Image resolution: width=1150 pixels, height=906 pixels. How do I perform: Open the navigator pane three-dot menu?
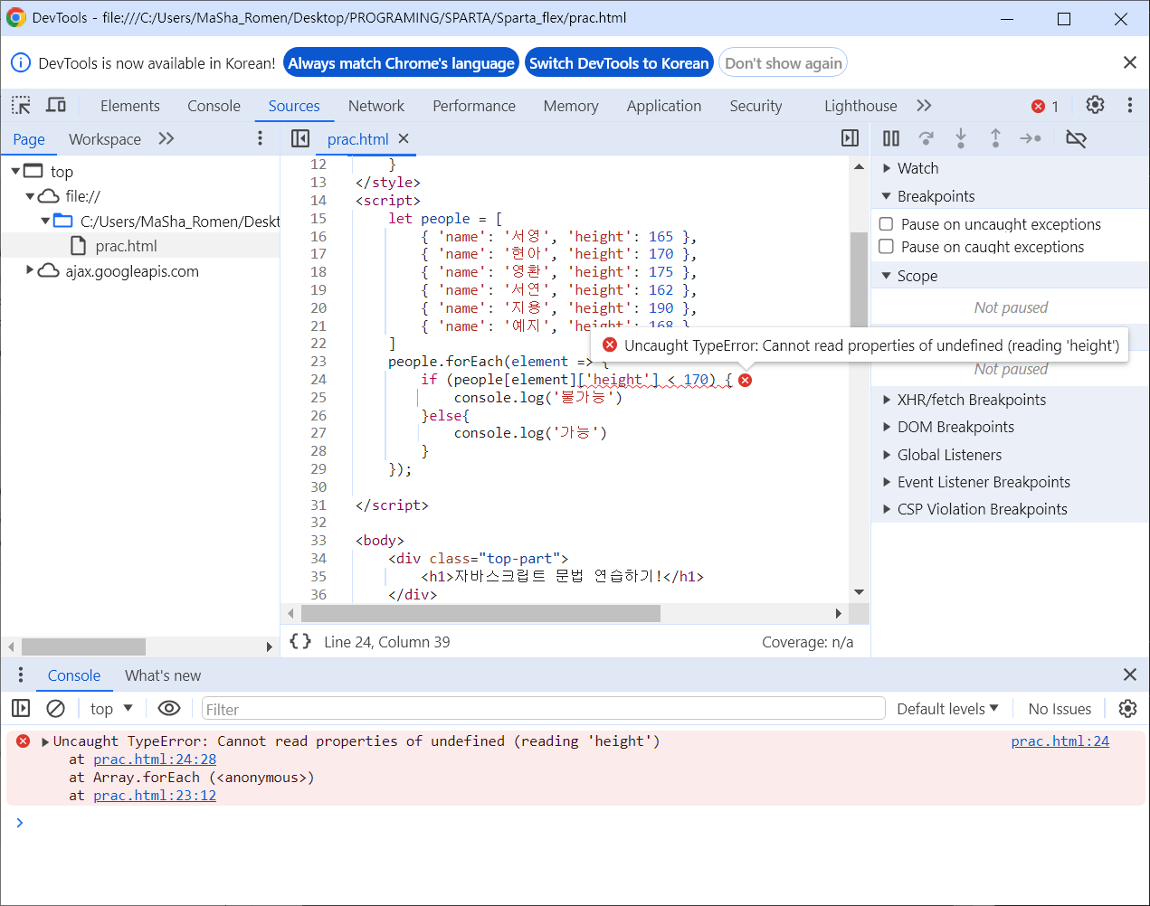click(260, 138)
